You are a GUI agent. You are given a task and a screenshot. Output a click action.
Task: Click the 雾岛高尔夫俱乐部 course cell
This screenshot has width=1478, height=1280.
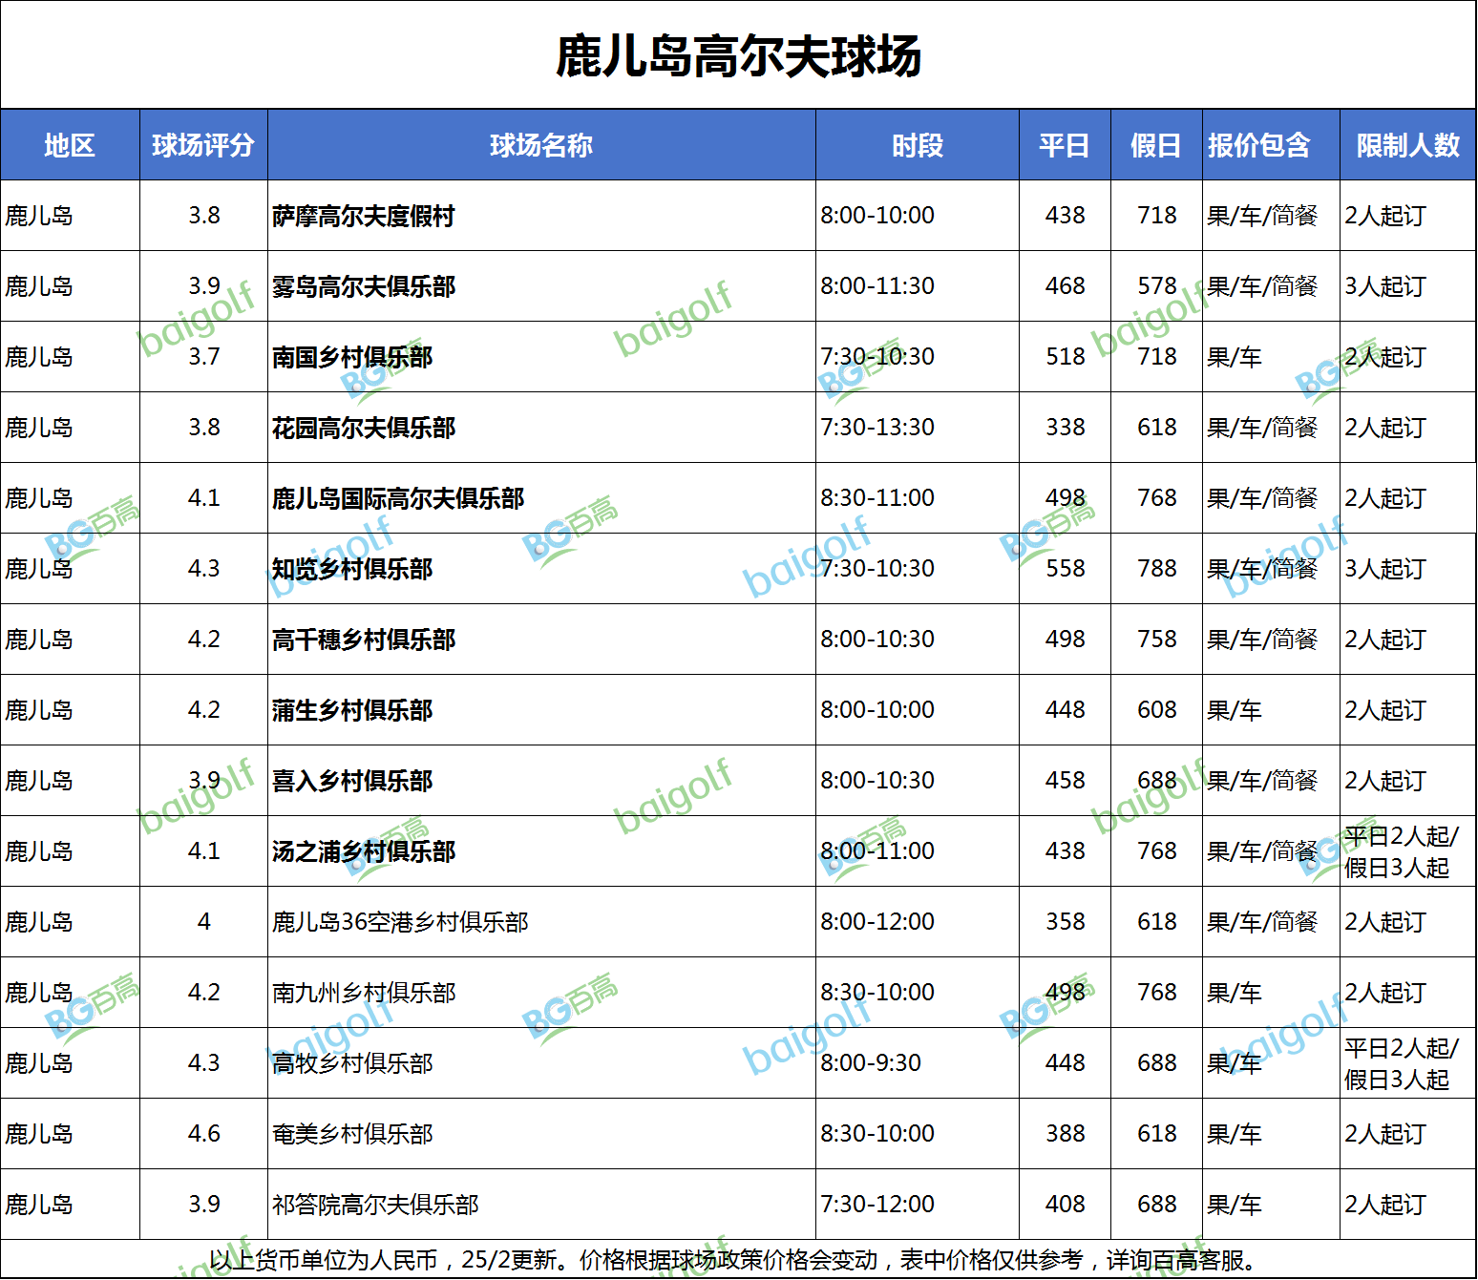[x=364, y=287]
